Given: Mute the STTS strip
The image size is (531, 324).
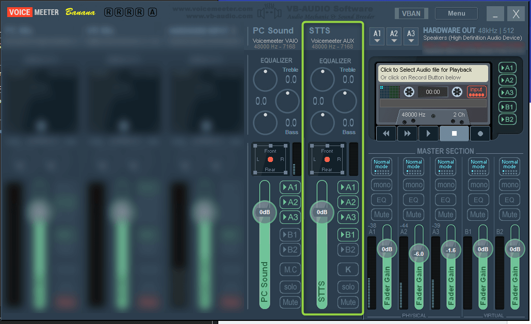Looking at the screenshot, I should pos(348,302).
